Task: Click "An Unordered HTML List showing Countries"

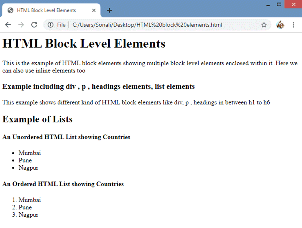Action: click(x=66, y=137)
